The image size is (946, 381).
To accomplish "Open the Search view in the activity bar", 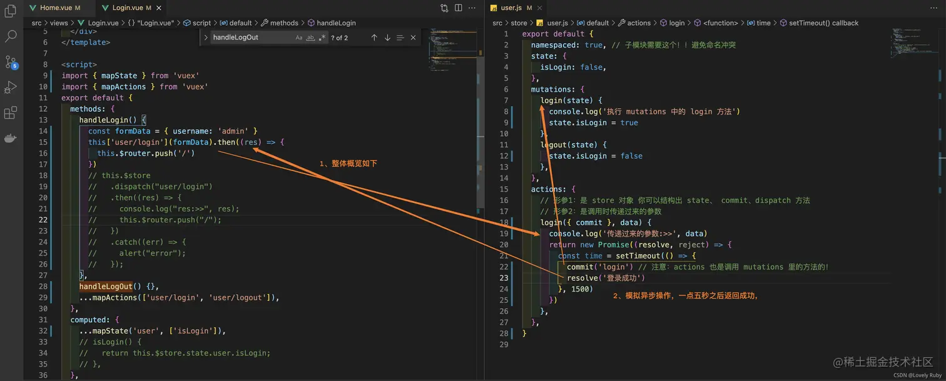I will pyautogui.click(x=11, y=36).
